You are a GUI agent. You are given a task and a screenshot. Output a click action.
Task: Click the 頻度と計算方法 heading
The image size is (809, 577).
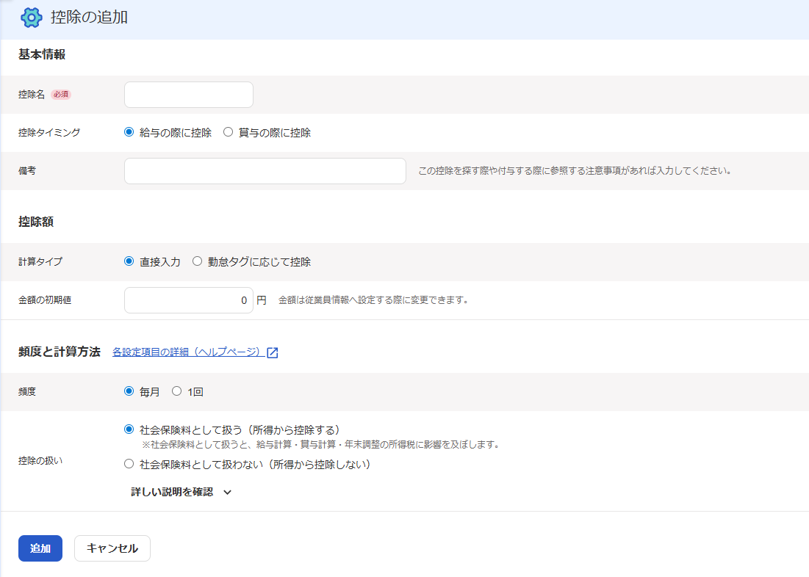60,352
